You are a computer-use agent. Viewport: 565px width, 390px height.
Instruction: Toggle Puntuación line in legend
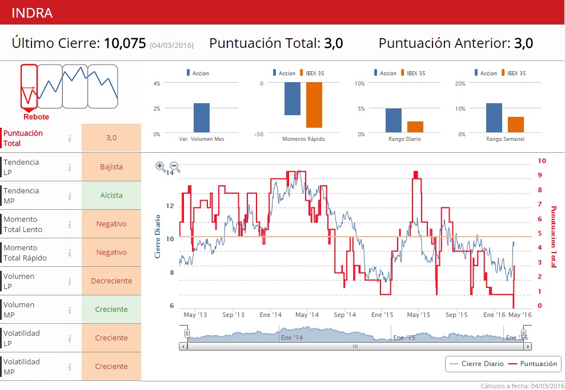532,364
